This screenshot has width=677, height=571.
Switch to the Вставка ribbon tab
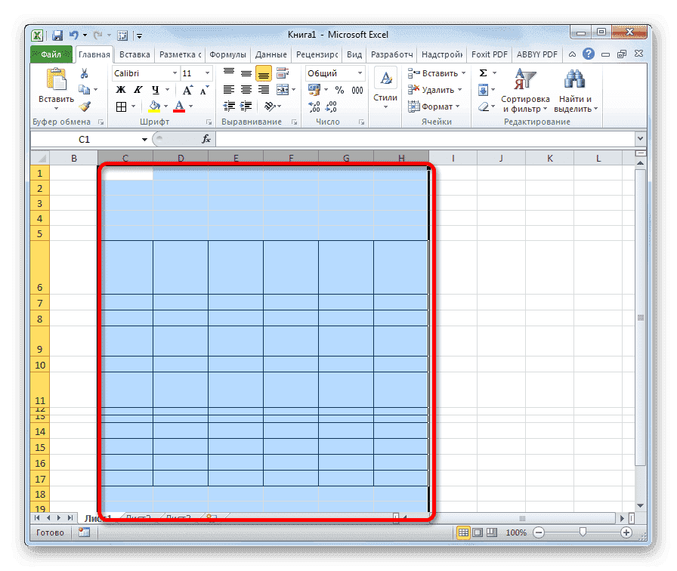[134, 54]
